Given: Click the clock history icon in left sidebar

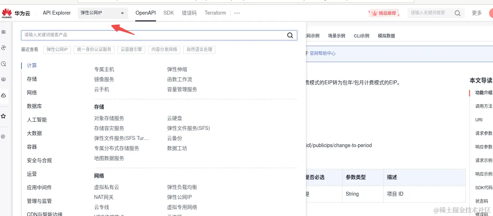Looking at the screenshot, I should coord(4,64).
